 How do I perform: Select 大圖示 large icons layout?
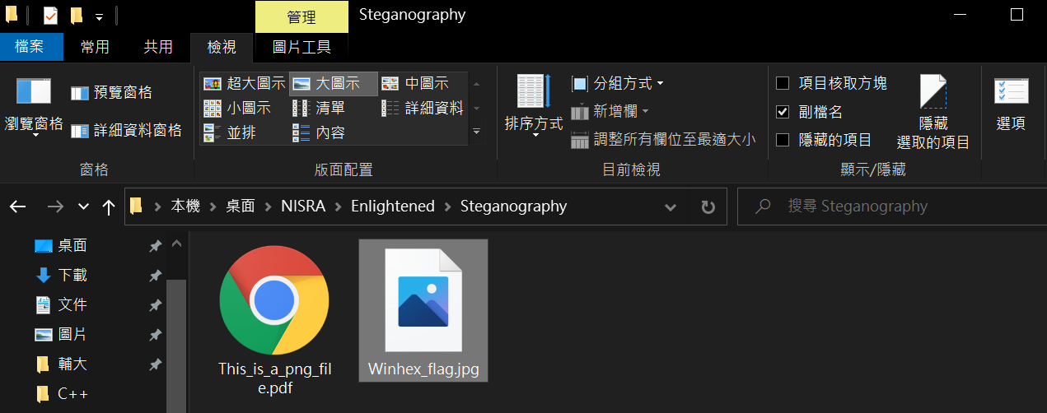coord(334,83)
